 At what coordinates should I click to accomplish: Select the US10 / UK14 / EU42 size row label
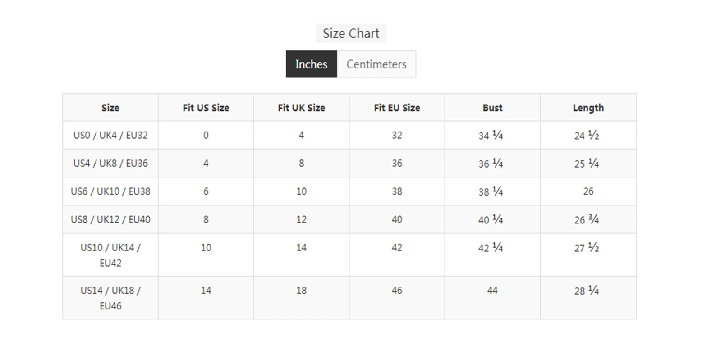click(x=110, y=255)
